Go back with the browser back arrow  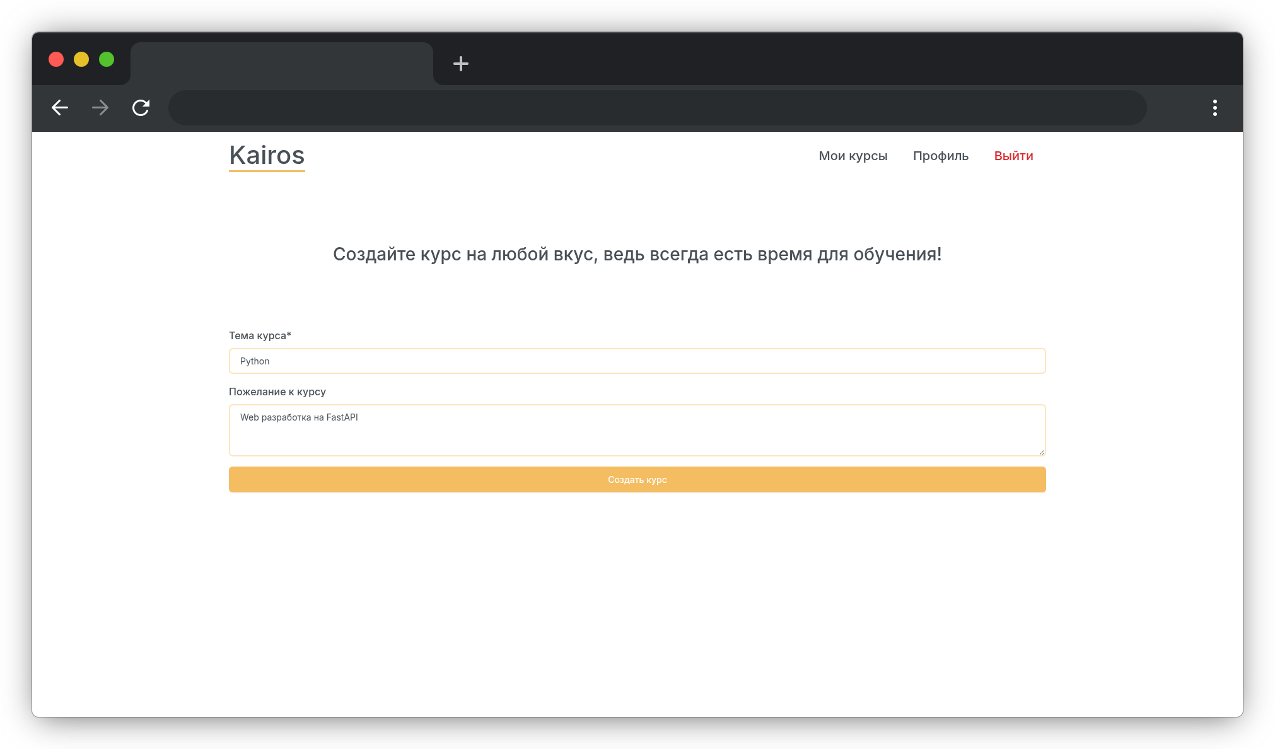(x=60, y=108)
